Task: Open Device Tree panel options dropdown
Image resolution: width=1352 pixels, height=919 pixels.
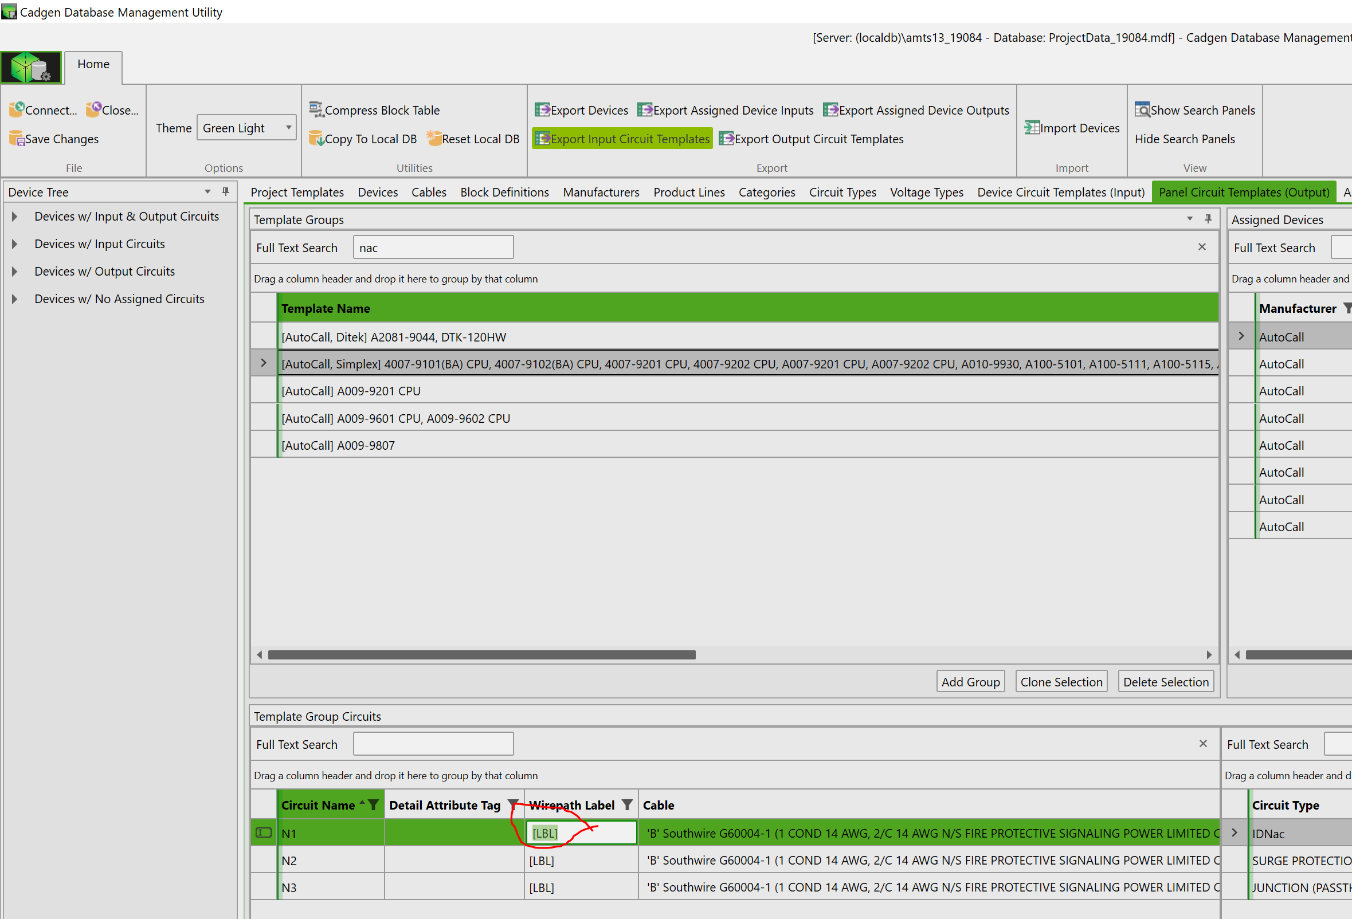Action: pos(207,191)
